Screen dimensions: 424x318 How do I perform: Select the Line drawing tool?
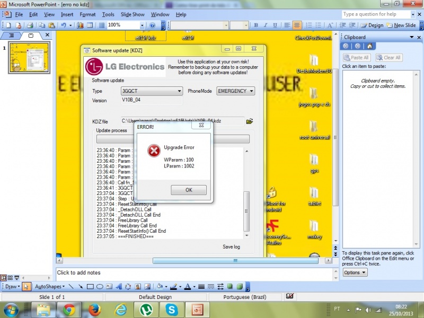pos(71,286)
